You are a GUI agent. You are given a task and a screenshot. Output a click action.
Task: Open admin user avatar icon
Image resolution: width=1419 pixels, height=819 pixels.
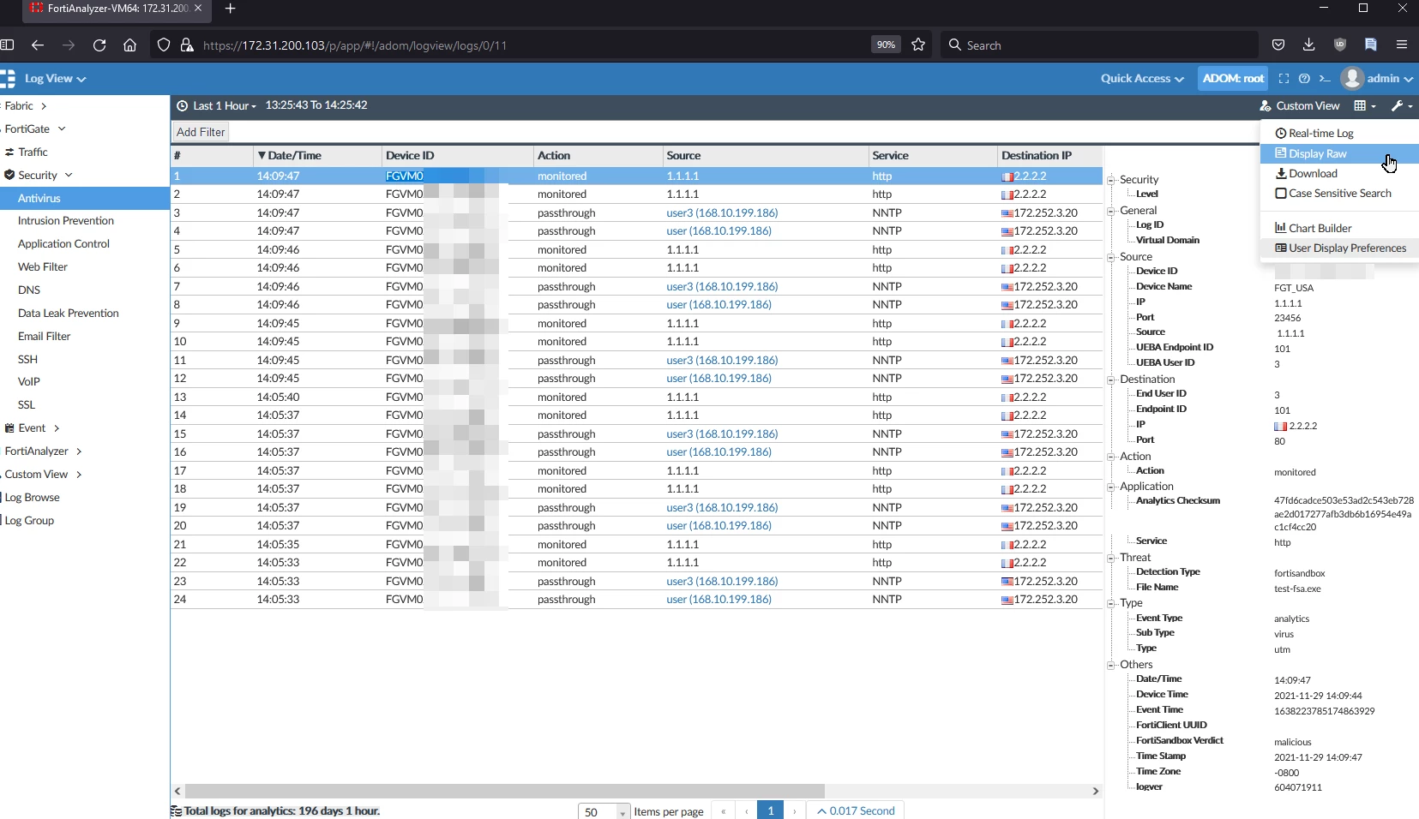click(1352, 78)
